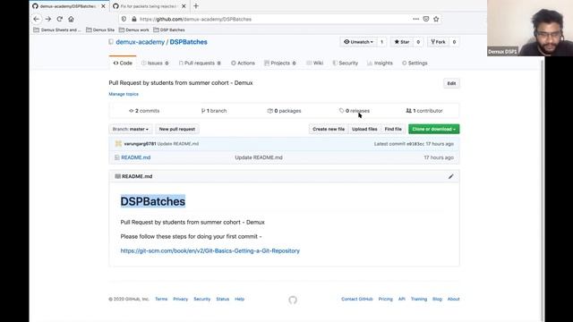Viewport: 573px width, 322px height.
Task: Open the footer Pricing link
Action: click(x=385, y=299)
